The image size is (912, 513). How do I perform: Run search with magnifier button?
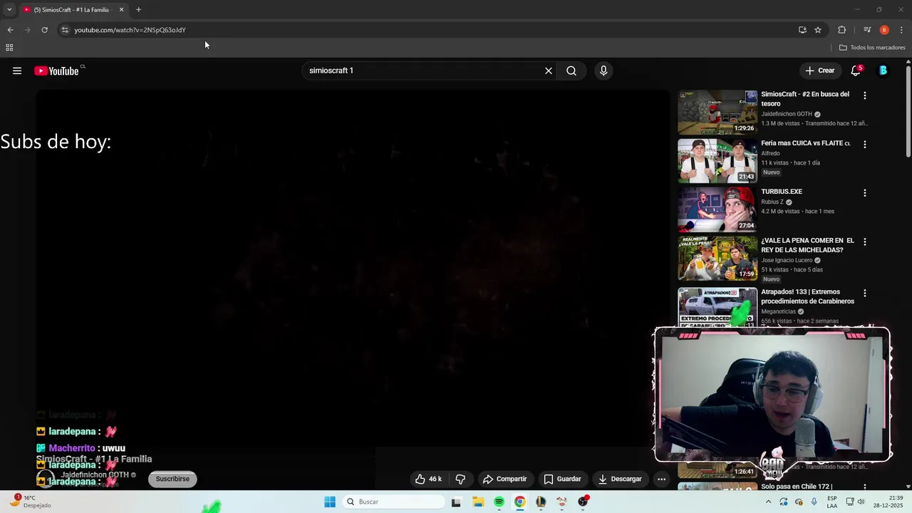(571, 71)
